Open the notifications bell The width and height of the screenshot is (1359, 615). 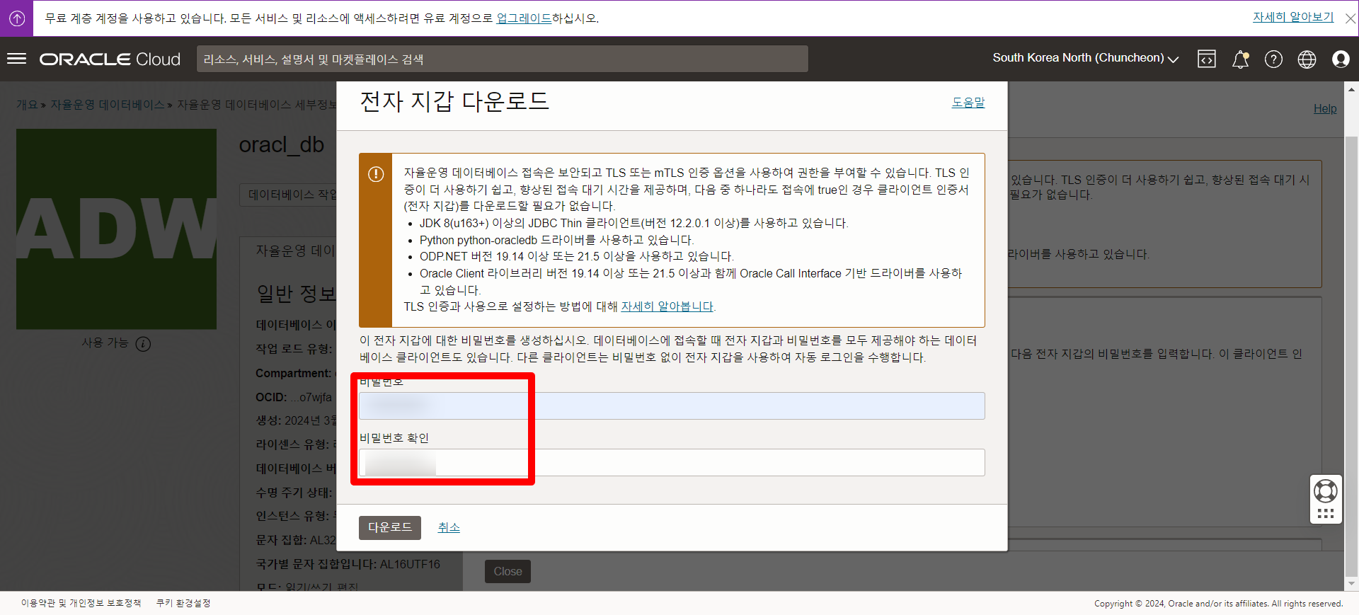tap(1240, 59)
